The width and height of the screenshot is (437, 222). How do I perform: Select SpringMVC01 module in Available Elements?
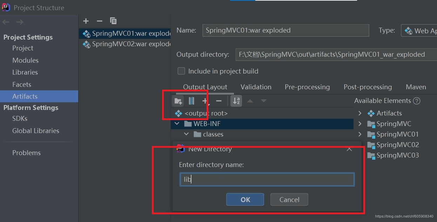point(393,134)
